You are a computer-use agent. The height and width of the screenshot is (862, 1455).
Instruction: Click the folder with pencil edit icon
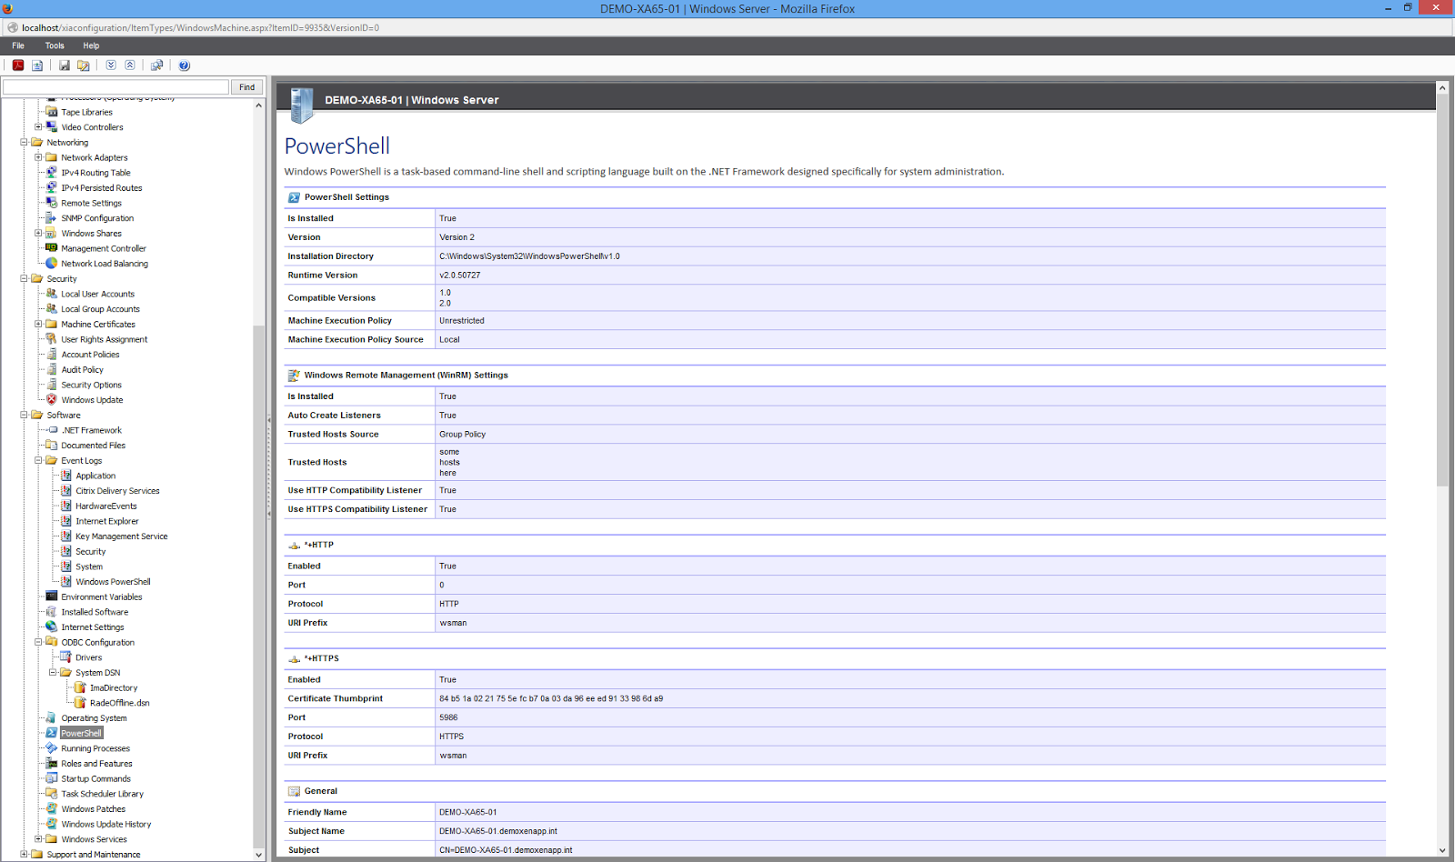pos(84,65)
